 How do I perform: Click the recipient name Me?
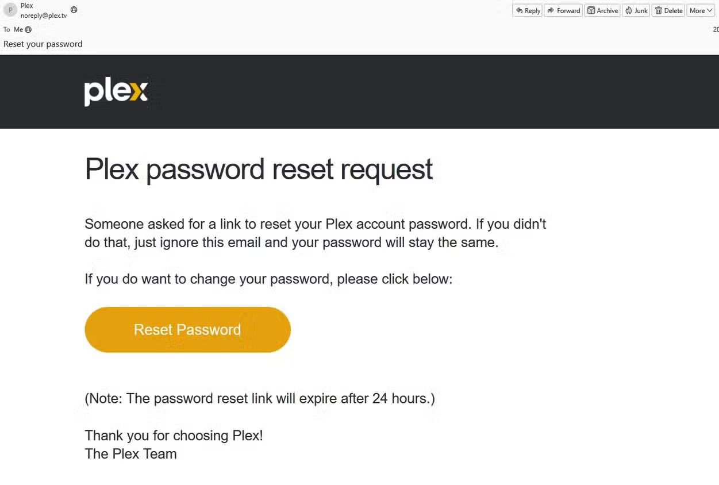[x=18, y=30]
